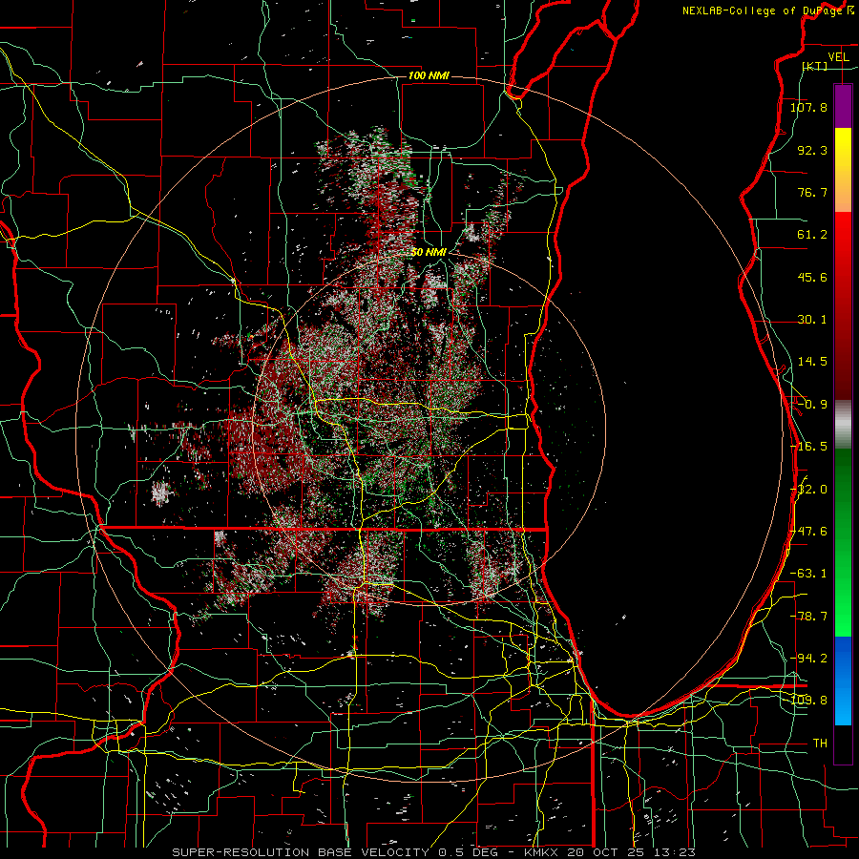This screenshot has width=859, height=859.
Task: Click the VEL legend title
Action: pyautogui.click(x=838, y=57)
